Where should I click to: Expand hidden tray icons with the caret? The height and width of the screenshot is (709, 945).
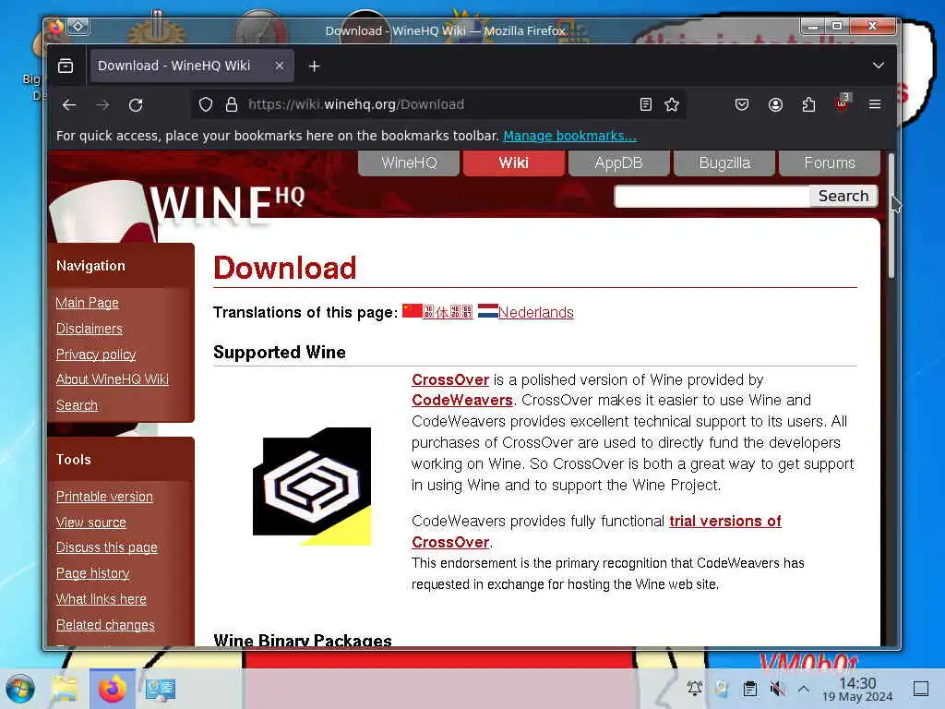click(804, 689)
